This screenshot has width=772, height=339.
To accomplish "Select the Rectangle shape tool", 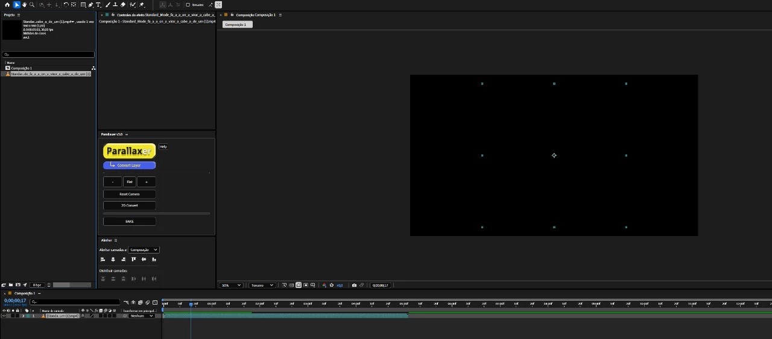I will (x=83, y=5).
